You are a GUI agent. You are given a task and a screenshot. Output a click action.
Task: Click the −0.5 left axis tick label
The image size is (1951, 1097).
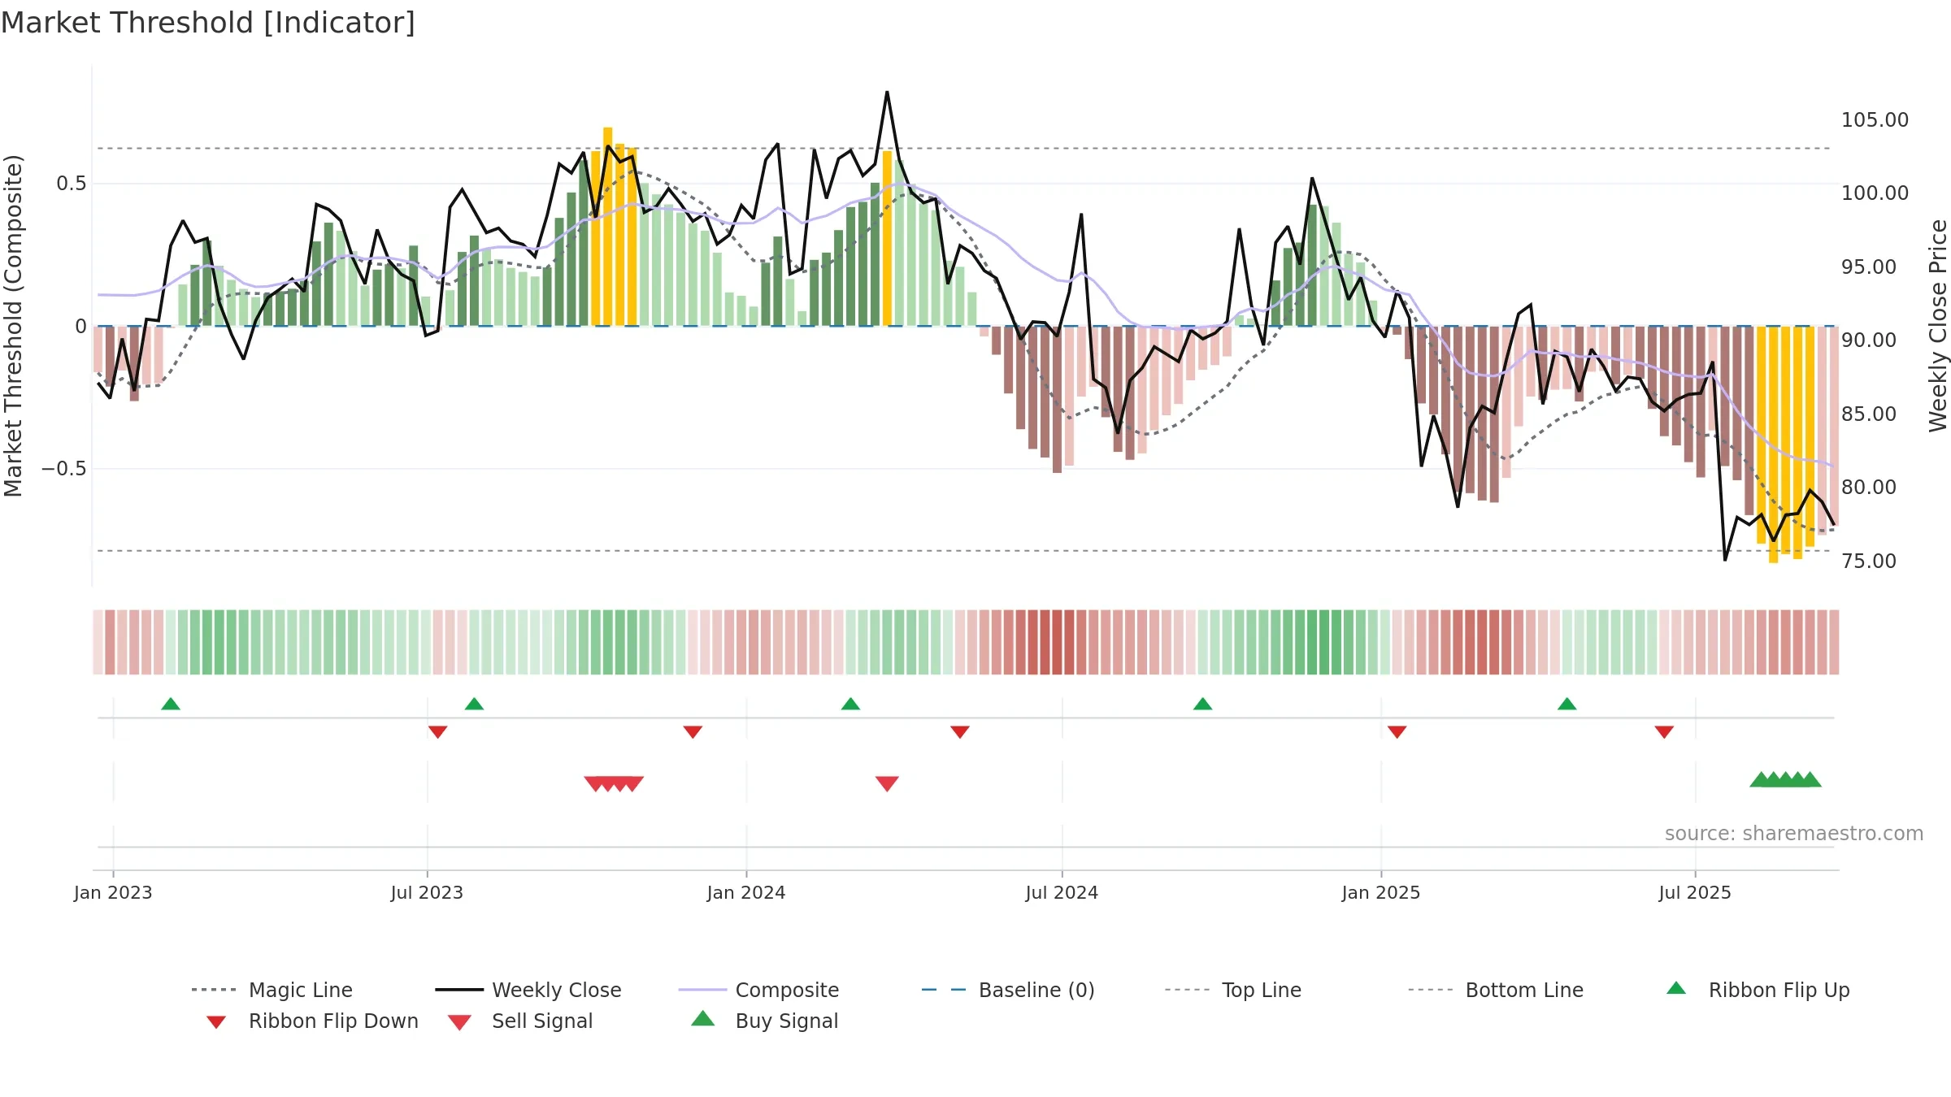(64, 469)
